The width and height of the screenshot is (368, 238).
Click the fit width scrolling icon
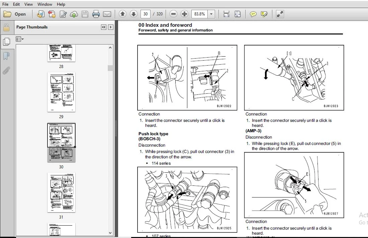click(226, 14)
